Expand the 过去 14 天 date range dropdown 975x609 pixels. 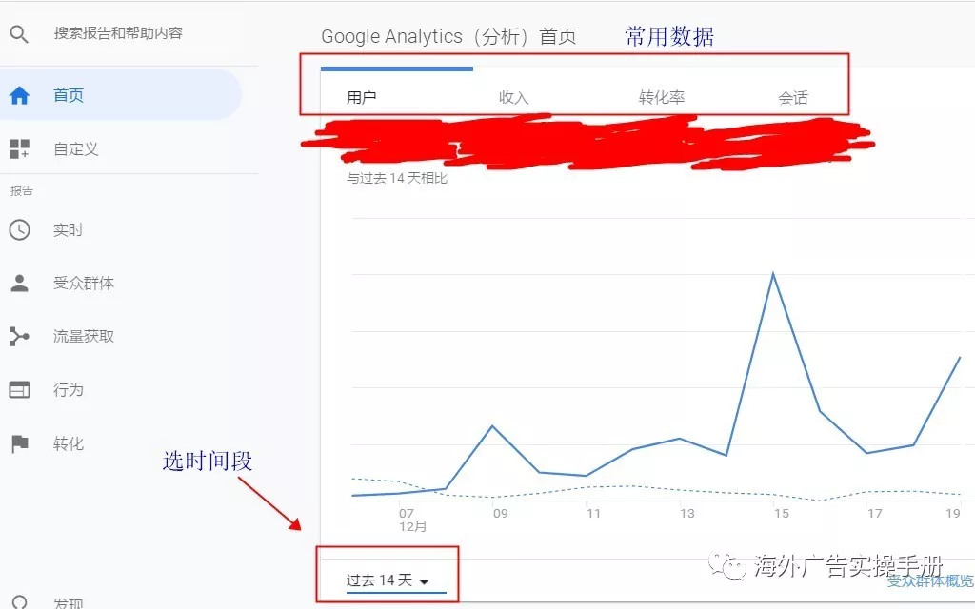[388, 580]
